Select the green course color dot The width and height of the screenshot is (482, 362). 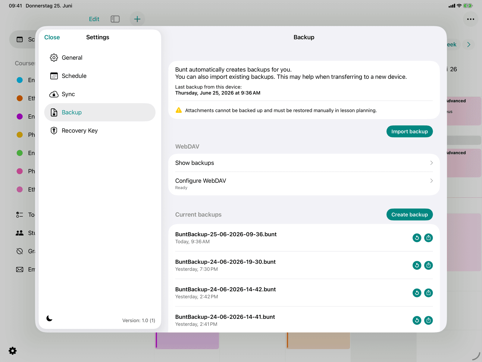coord(20,153)
